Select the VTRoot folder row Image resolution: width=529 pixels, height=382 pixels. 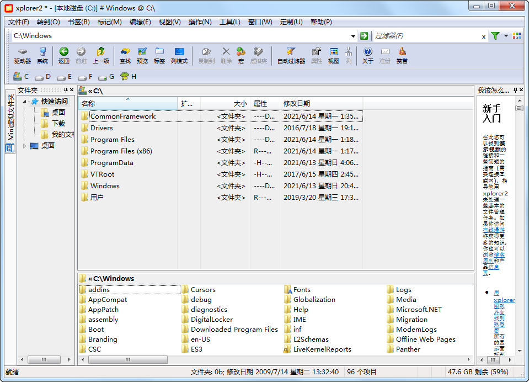pyautogui.click(x=220, y=174)
